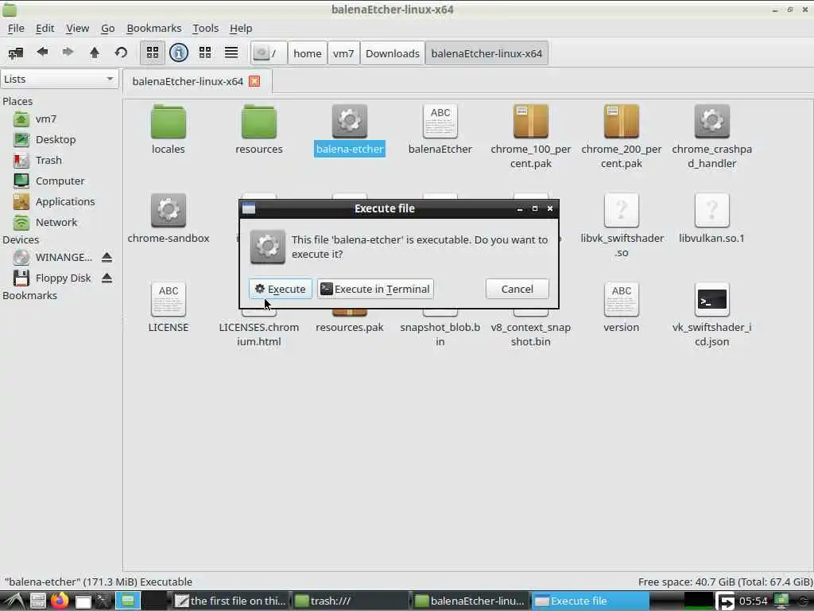Go up to parent folder
This screenshot has width=814, height=611.
(x=95, y=53)
